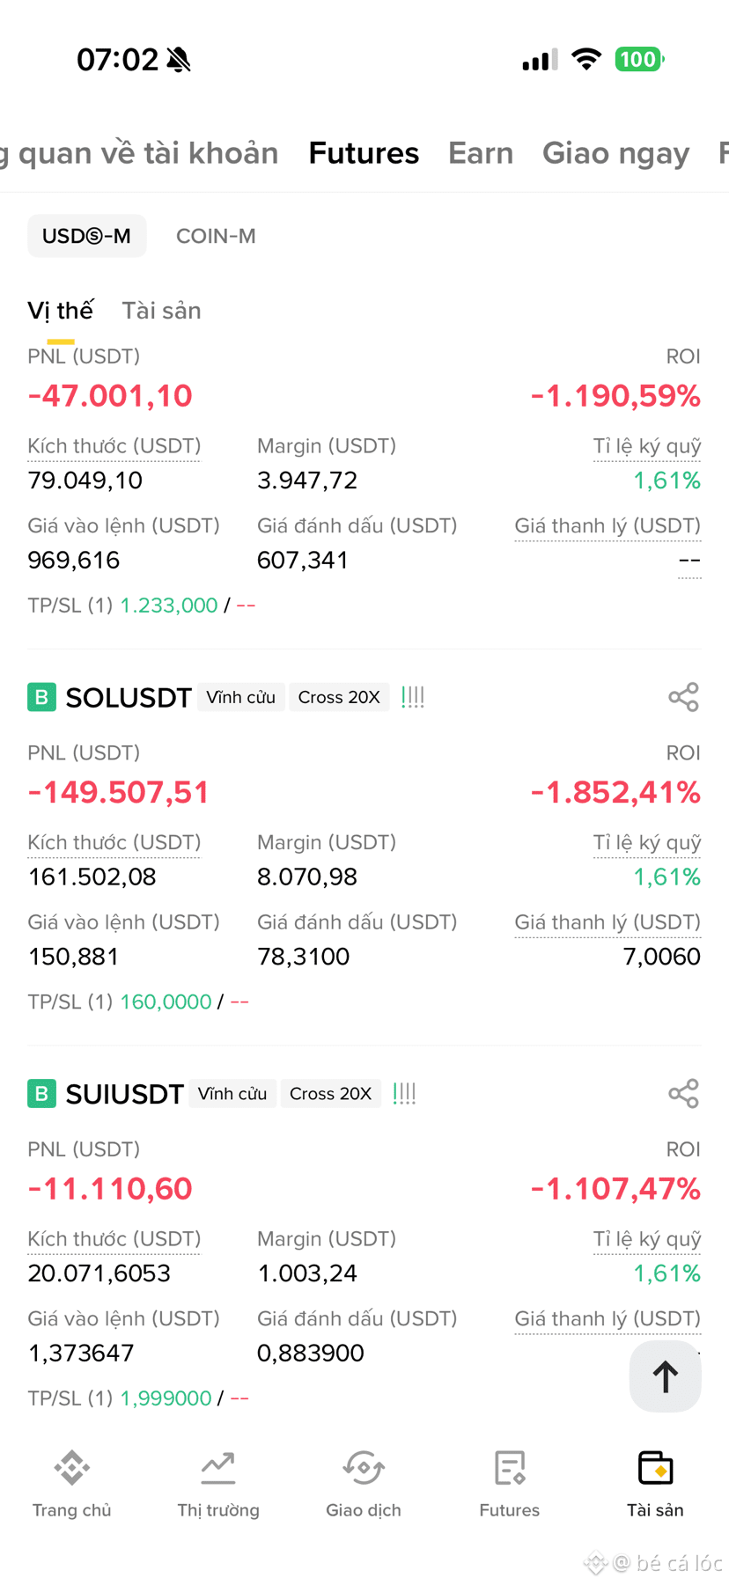729x1585 pixels.
Task: Select the USDⓈ-M toggle
Action: point(86,236)
